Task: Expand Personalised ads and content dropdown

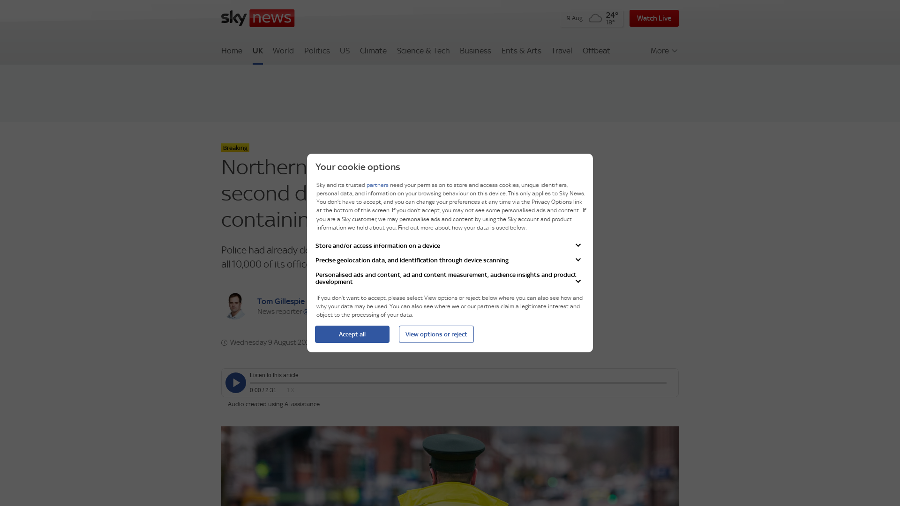Action: tap(578, 281)
